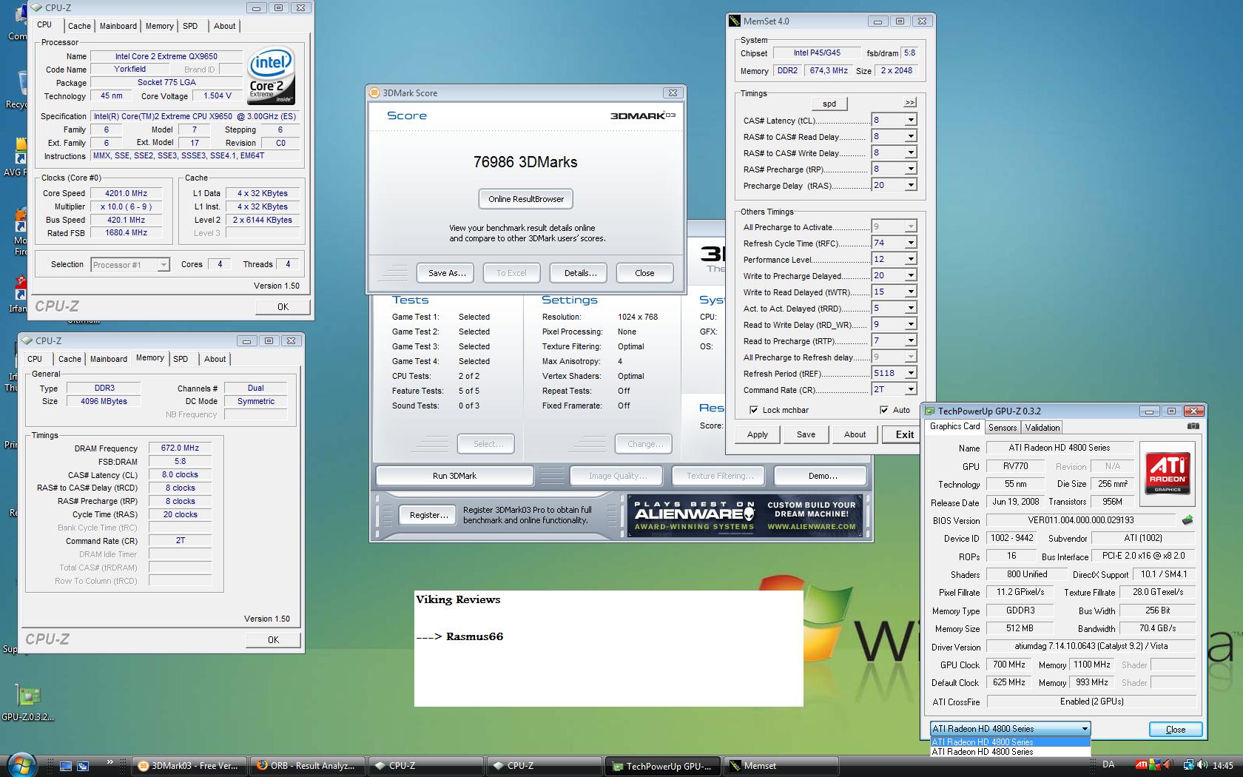Open Precharge Delay (tRAS) dropdown

tap(911, 185)
